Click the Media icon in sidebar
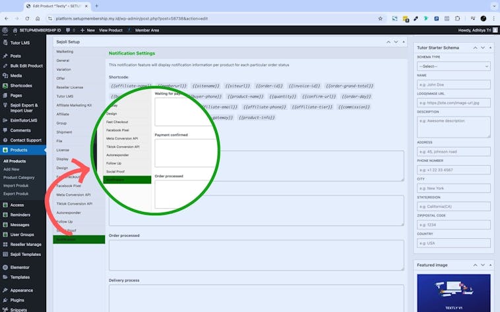 pos(5,76)
